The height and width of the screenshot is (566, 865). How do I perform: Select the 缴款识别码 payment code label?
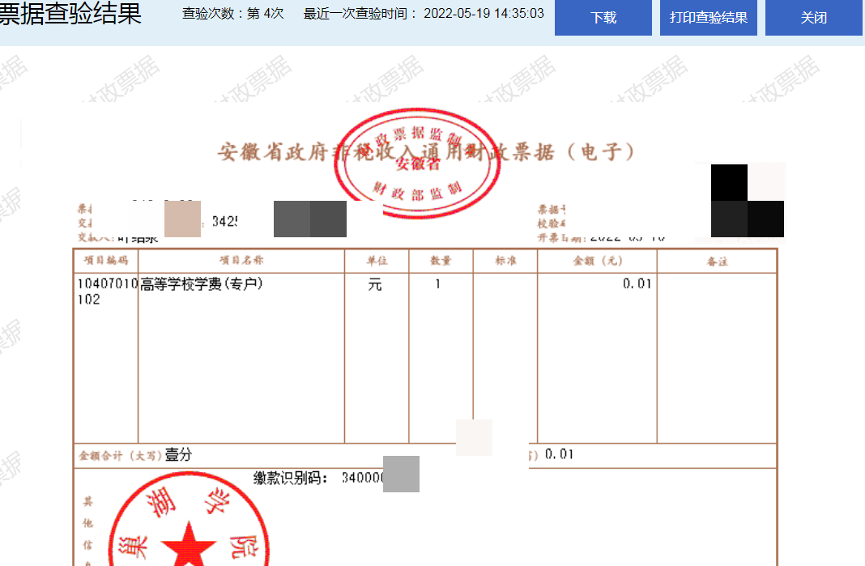click(x=290, y=478)
